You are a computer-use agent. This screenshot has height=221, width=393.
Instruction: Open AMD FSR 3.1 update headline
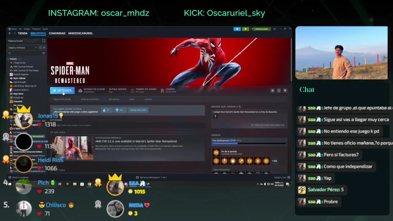[x=136, y=141]
